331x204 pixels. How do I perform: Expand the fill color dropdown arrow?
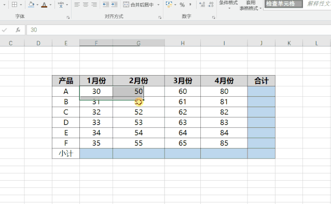[37, 5]
